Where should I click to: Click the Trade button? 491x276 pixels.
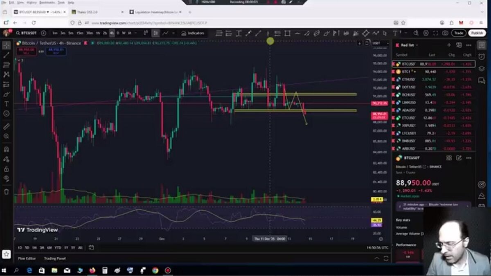tap(459, 33)
